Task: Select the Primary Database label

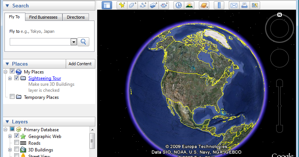Action: (41, 130)
